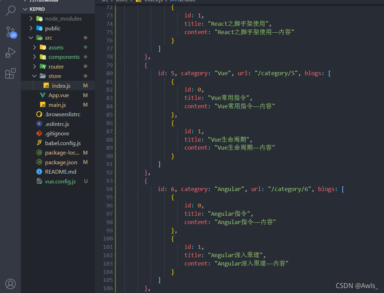Viewport: 384px width, 293px height.
Task: Click the .browserslistrc file icon
Action: click(x=39, y=114)
